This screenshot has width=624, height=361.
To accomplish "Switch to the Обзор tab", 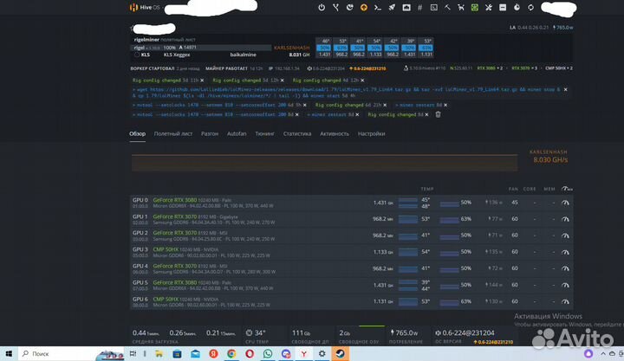I will pyautogui.click(x=137, y=134).
